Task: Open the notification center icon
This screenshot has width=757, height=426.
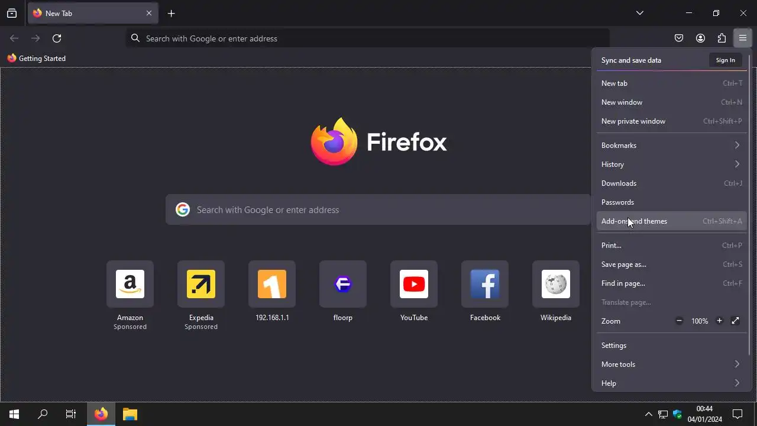Action: pyautogui.click(x=737, y=414)
